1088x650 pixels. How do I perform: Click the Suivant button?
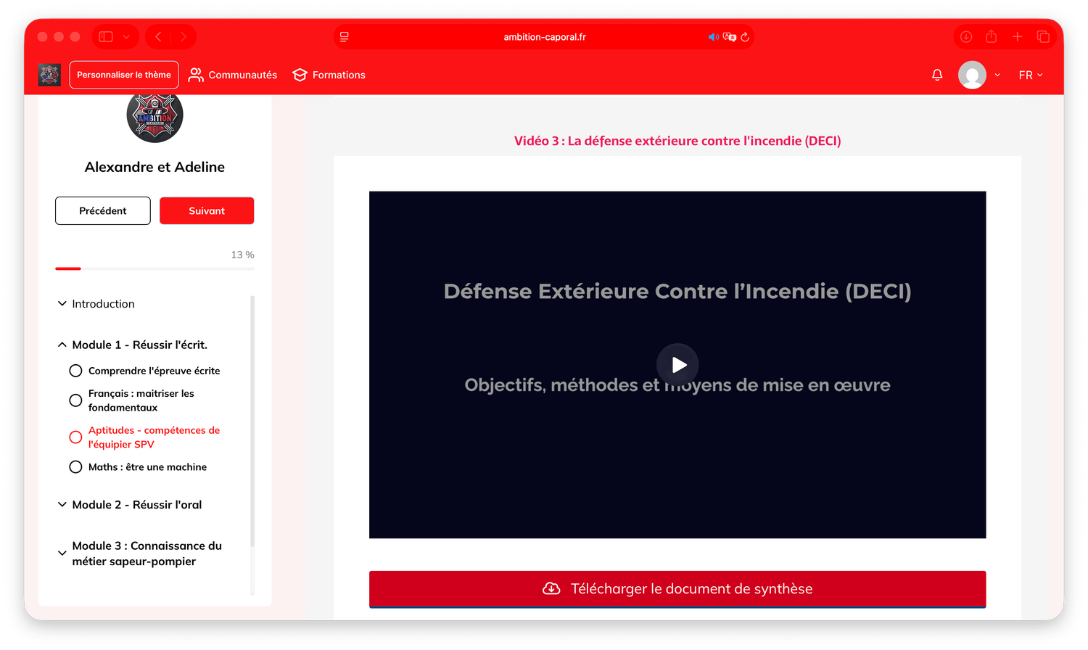pyautogui.click(x=207, y=211)
